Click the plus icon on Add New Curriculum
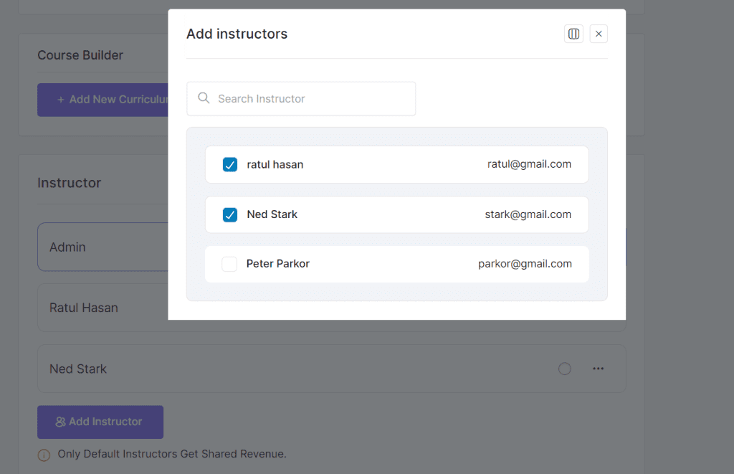734x474 pixels. click(x=60, y=100)
